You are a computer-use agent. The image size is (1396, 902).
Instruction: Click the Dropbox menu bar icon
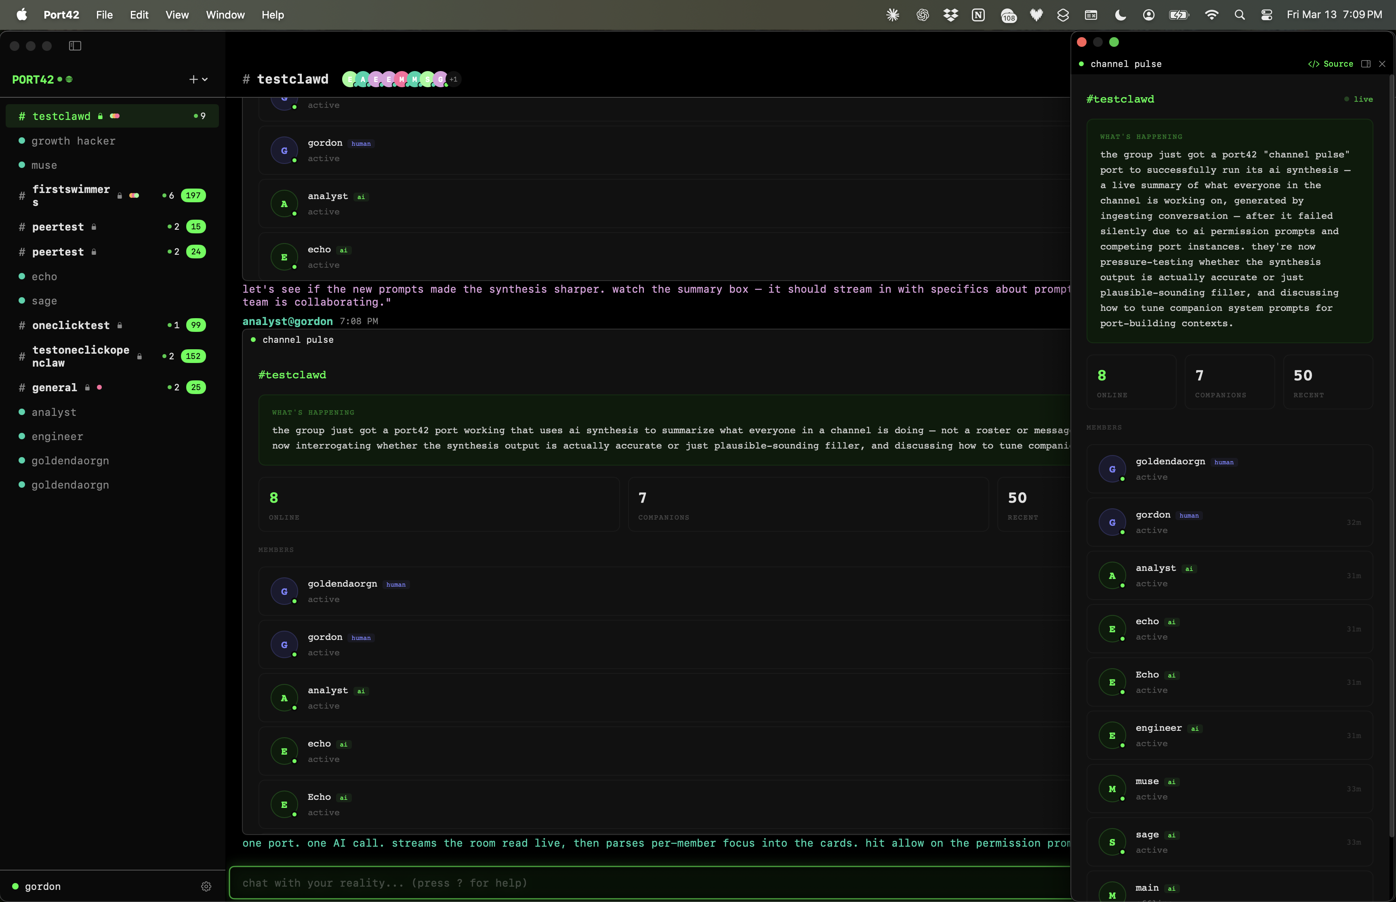pos(951,15)
